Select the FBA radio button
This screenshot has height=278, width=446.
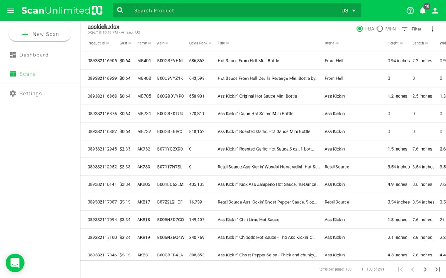(x=359, y=29)
